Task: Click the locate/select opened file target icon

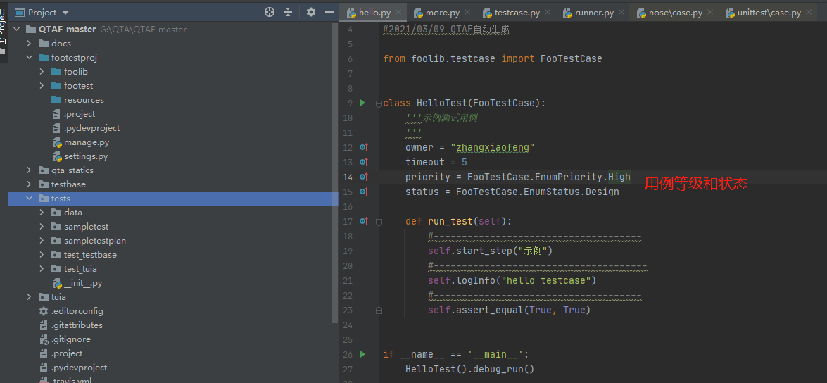Action: (x=269, y=12)
